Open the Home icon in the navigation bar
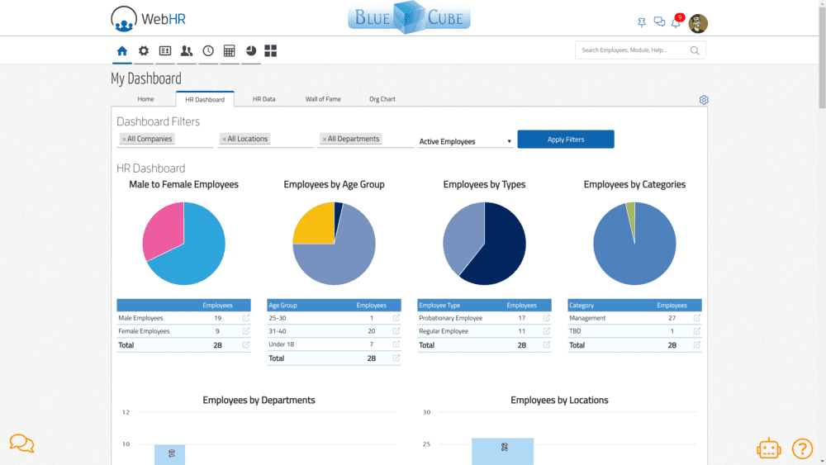The image size is (826, 465). tap(121, 51)
